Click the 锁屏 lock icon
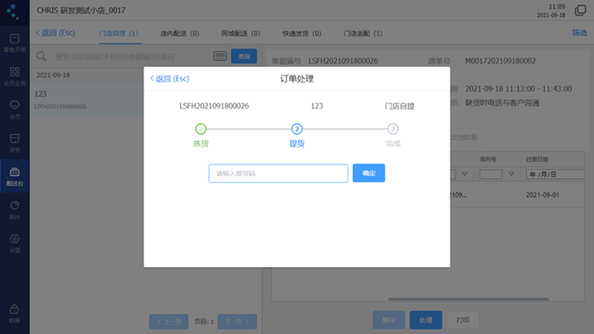 point(14,314)
